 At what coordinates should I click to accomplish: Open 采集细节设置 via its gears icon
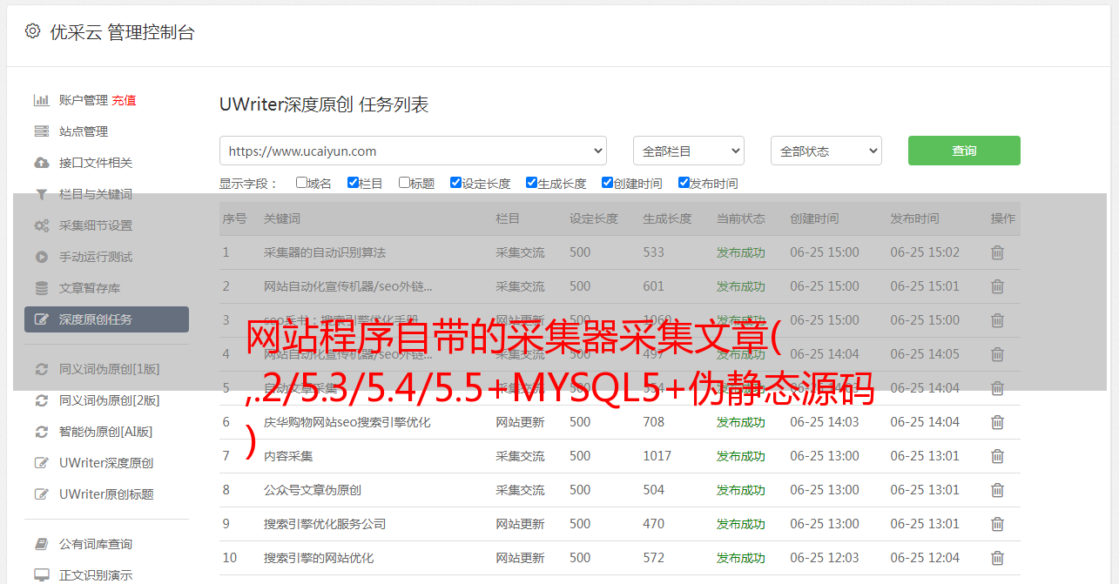41,225
